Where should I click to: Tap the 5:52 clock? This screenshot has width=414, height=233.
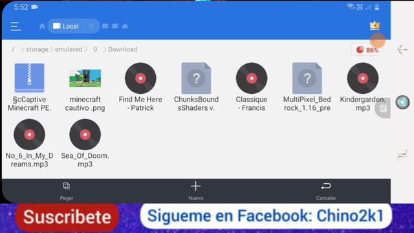coord(21,7)
